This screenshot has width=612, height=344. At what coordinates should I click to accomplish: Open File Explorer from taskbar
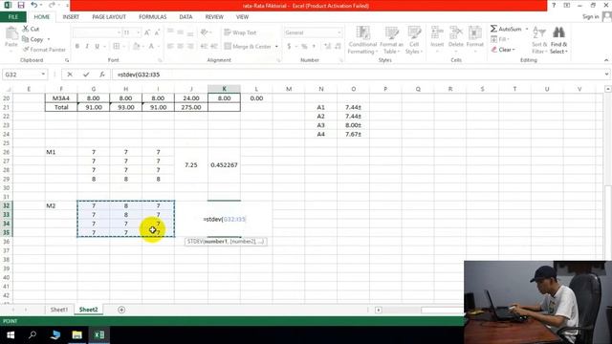click(76, 335)
